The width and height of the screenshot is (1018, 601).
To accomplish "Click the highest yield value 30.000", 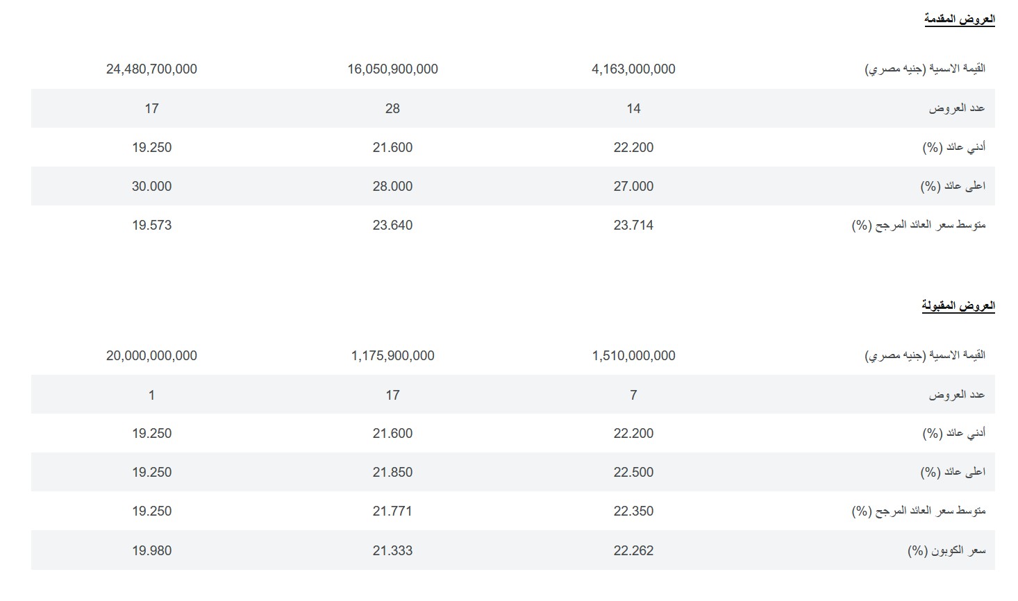I will (151, 186).
